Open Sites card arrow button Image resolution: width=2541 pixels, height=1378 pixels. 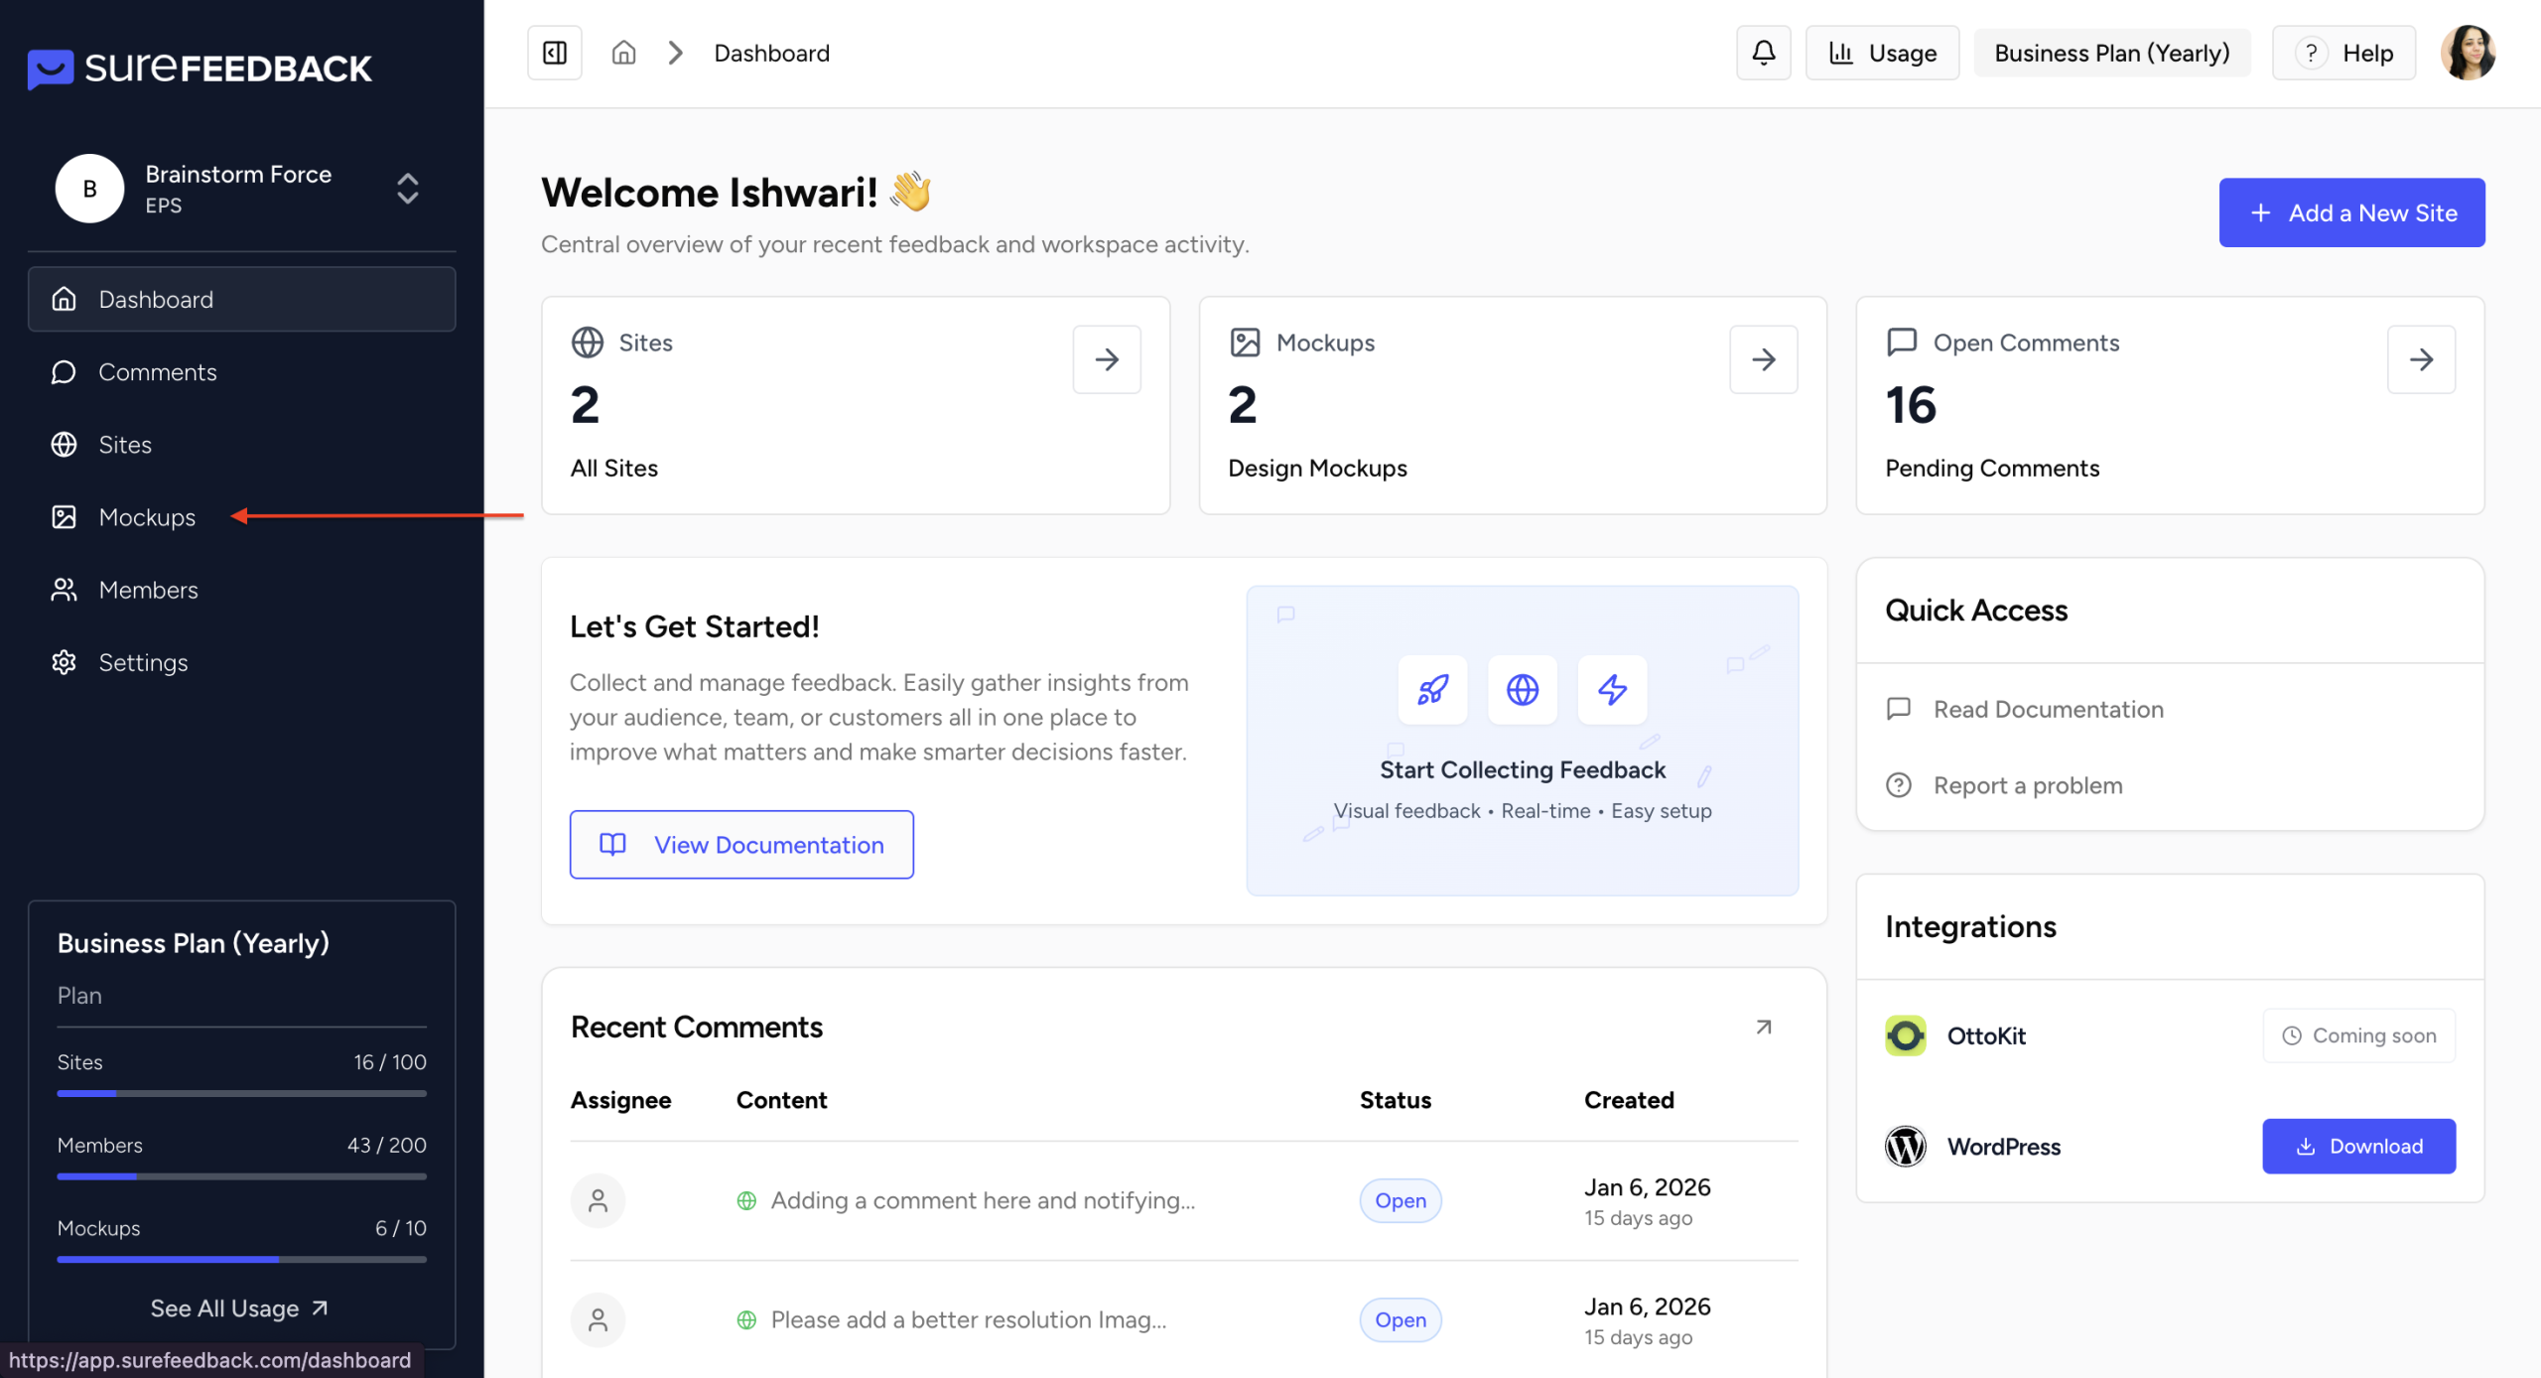(x=1106, y=359)
